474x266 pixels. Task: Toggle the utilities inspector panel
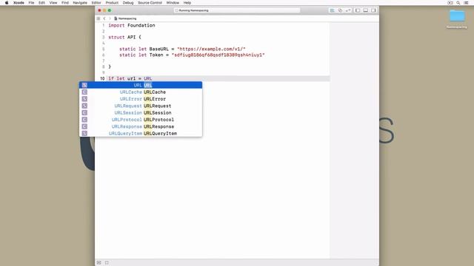click(373, 10)
